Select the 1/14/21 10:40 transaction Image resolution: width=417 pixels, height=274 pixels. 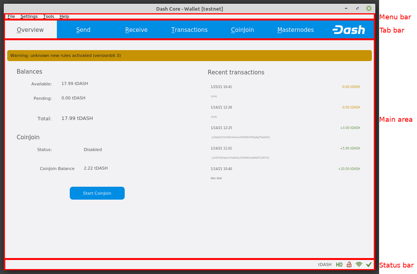(285, 173)
